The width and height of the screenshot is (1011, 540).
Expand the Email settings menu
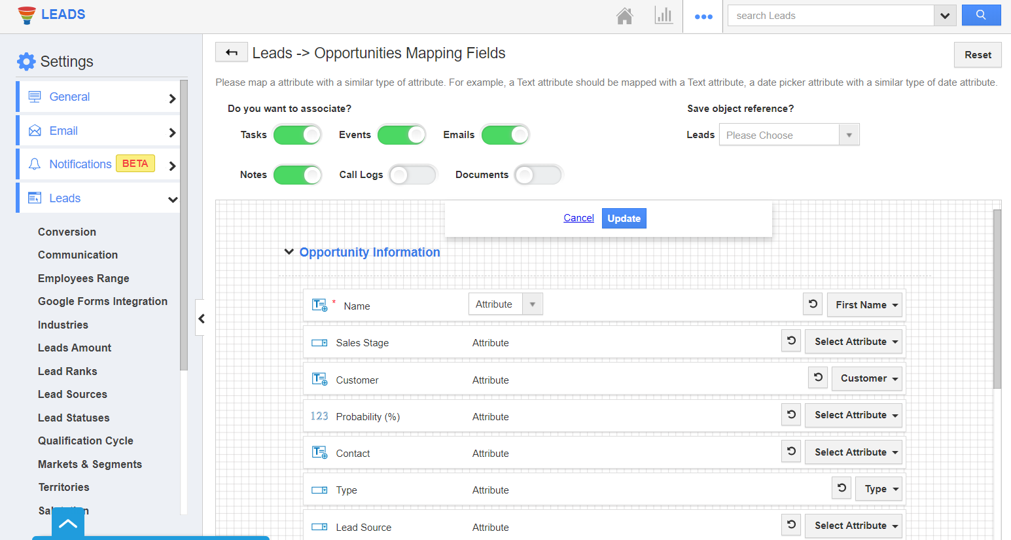(x=172, y=132)
